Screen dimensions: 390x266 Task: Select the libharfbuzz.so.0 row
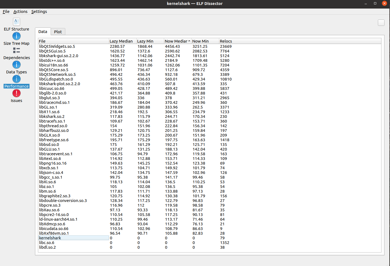(210, 131)
